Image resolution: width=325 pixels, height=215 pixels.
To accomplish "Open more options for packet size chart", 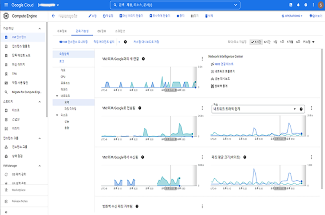I will (311, 157).
